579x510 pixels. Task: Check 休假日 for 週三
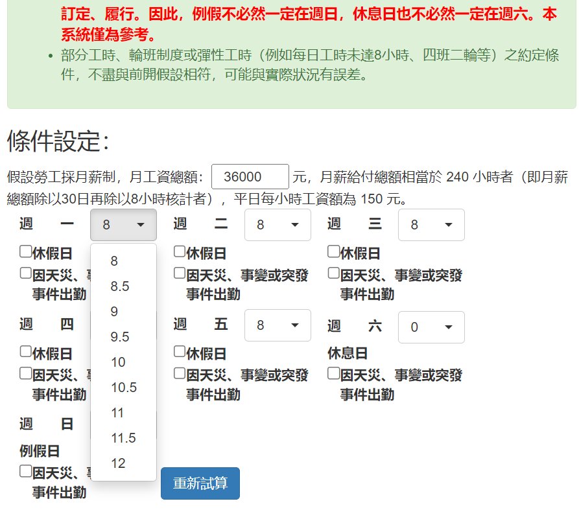click(x=333, y=251)
